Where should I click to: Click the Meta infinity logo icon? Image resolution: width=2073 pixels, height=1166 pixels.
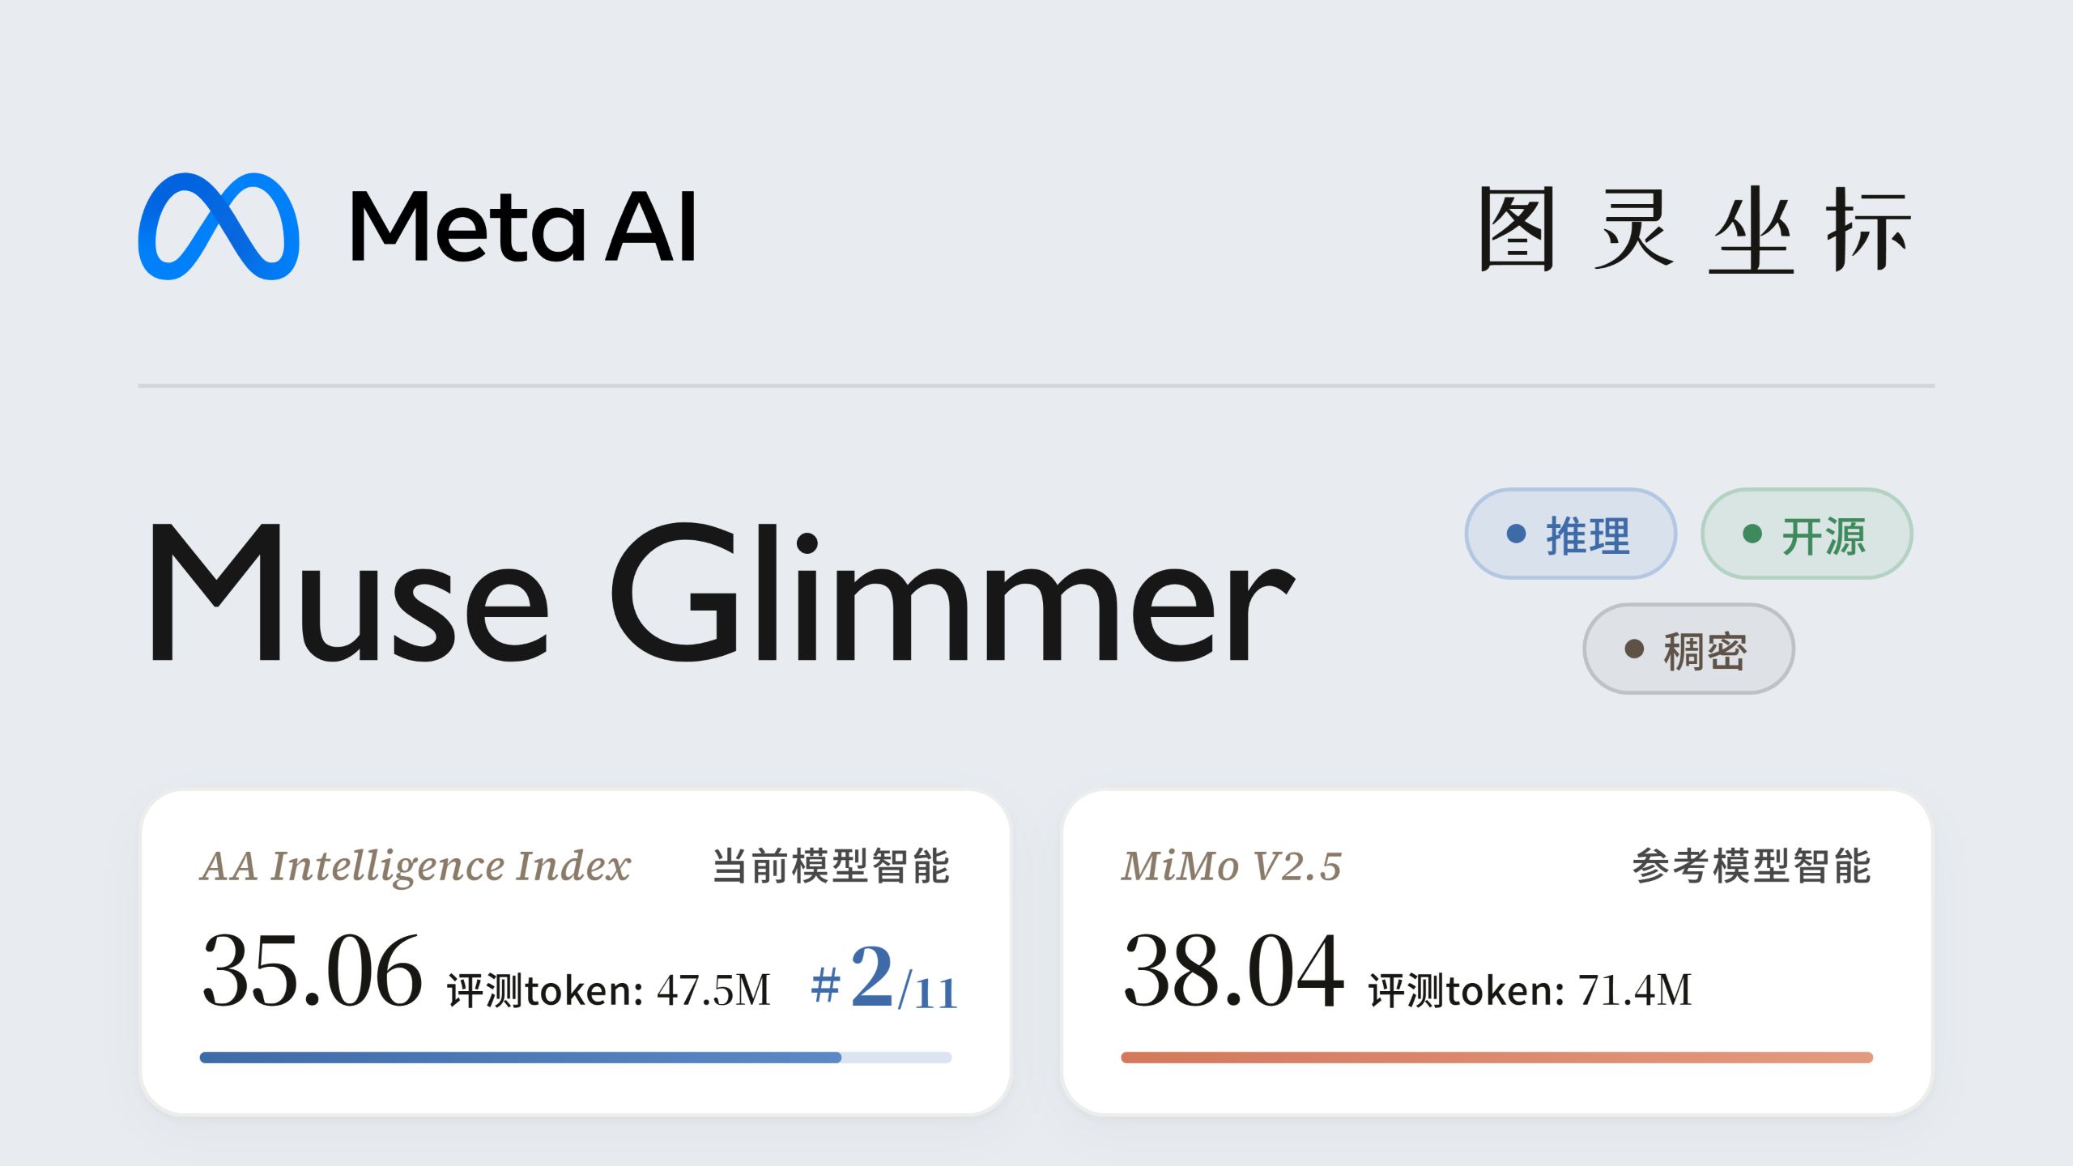[219, 226]
